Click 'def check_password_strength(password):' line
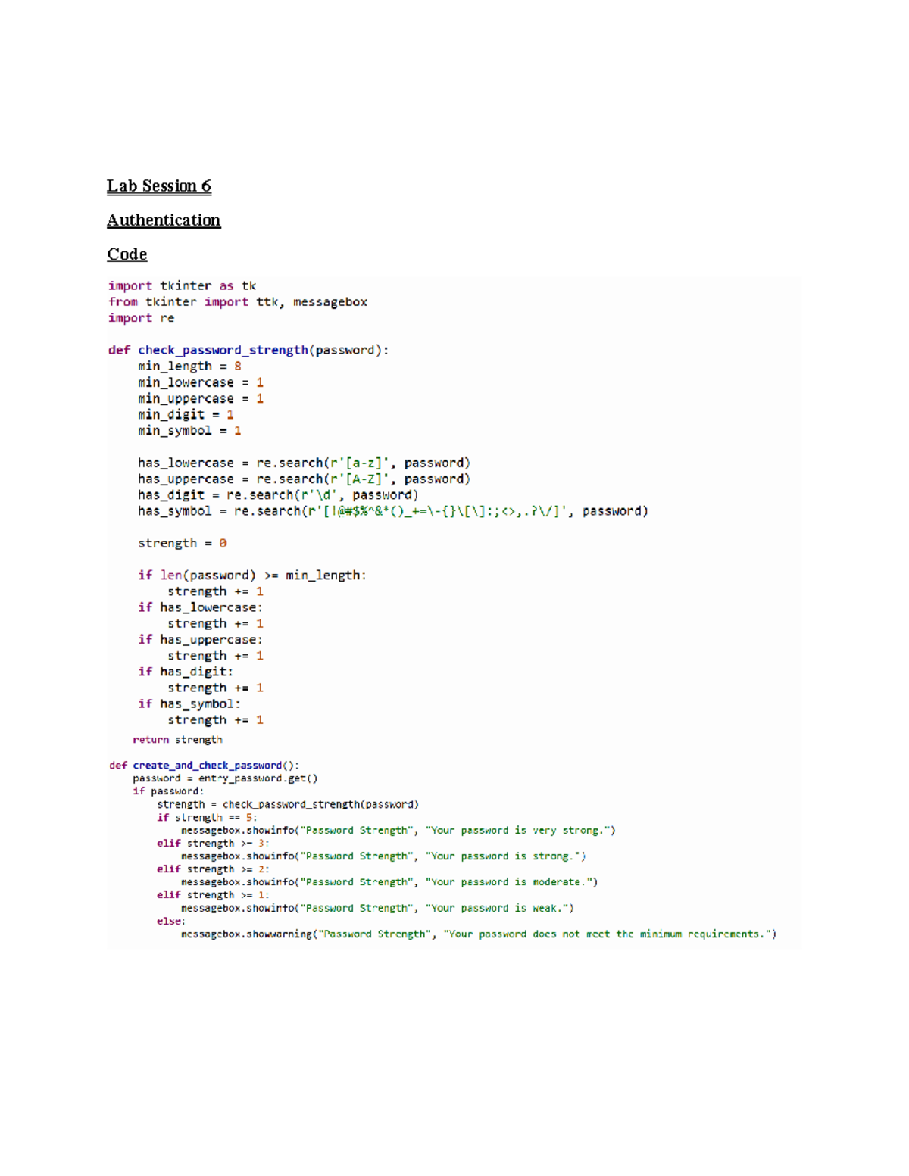 (248, 350)
